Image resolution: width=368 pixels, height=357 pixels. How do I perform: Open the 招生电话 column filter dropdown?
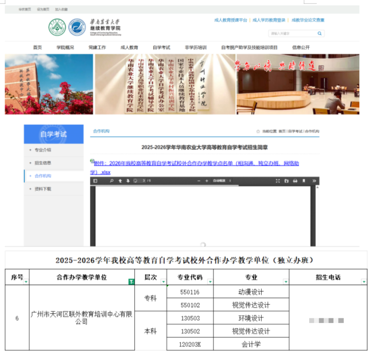tap(364, 281)
